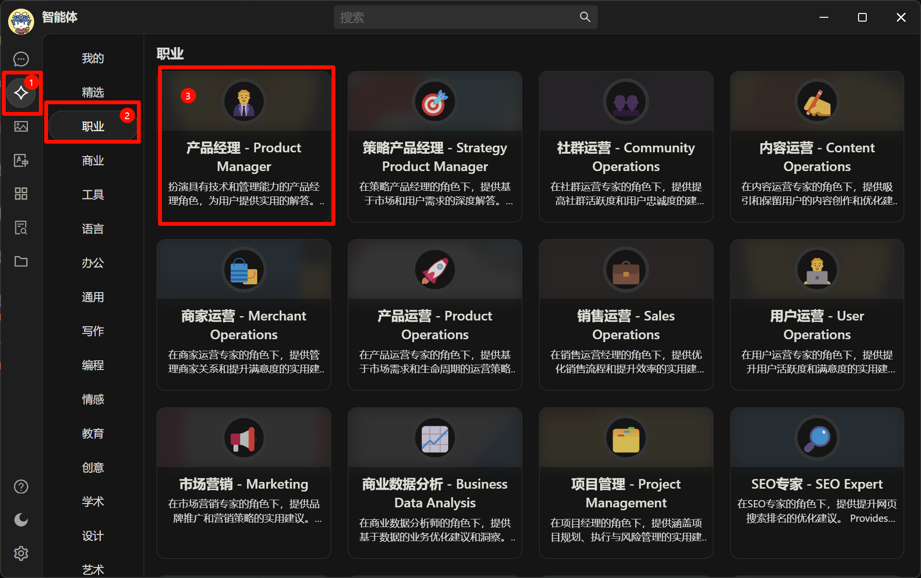Viewport: 921px width, 578px height.
Task: Click the Business Data Analysis chart icon
Action: coord(435,438)
